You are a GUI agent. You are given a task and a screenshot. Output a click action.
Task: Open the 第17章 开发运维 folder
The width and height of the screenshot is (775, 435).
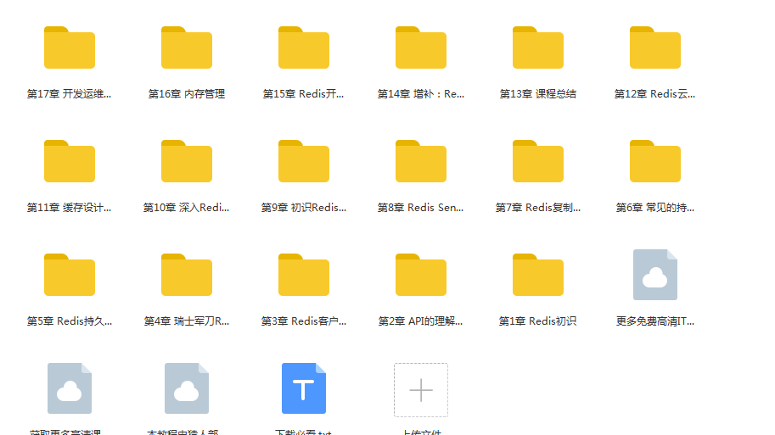click(69, 48)
